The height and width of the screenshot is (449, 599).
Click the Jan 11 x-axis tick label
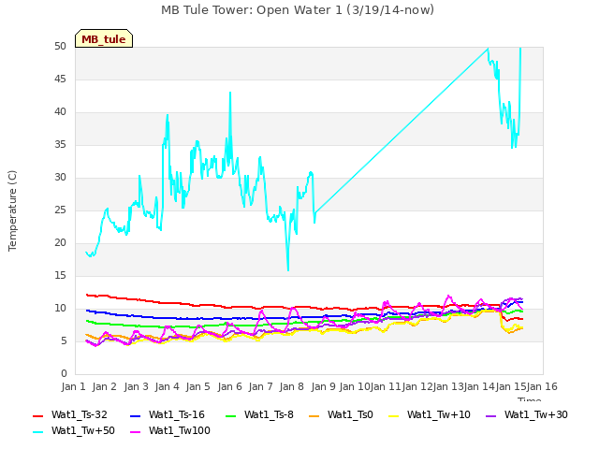tap(386, 386)
